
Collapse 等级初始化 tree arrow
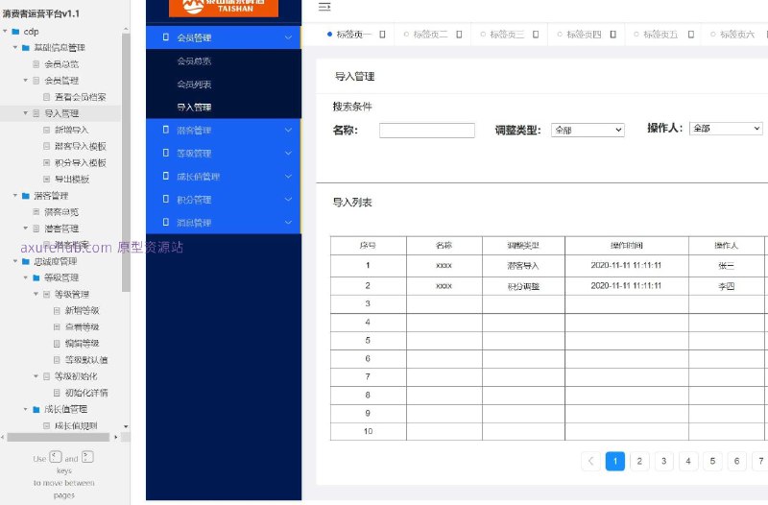coord(36,376)
